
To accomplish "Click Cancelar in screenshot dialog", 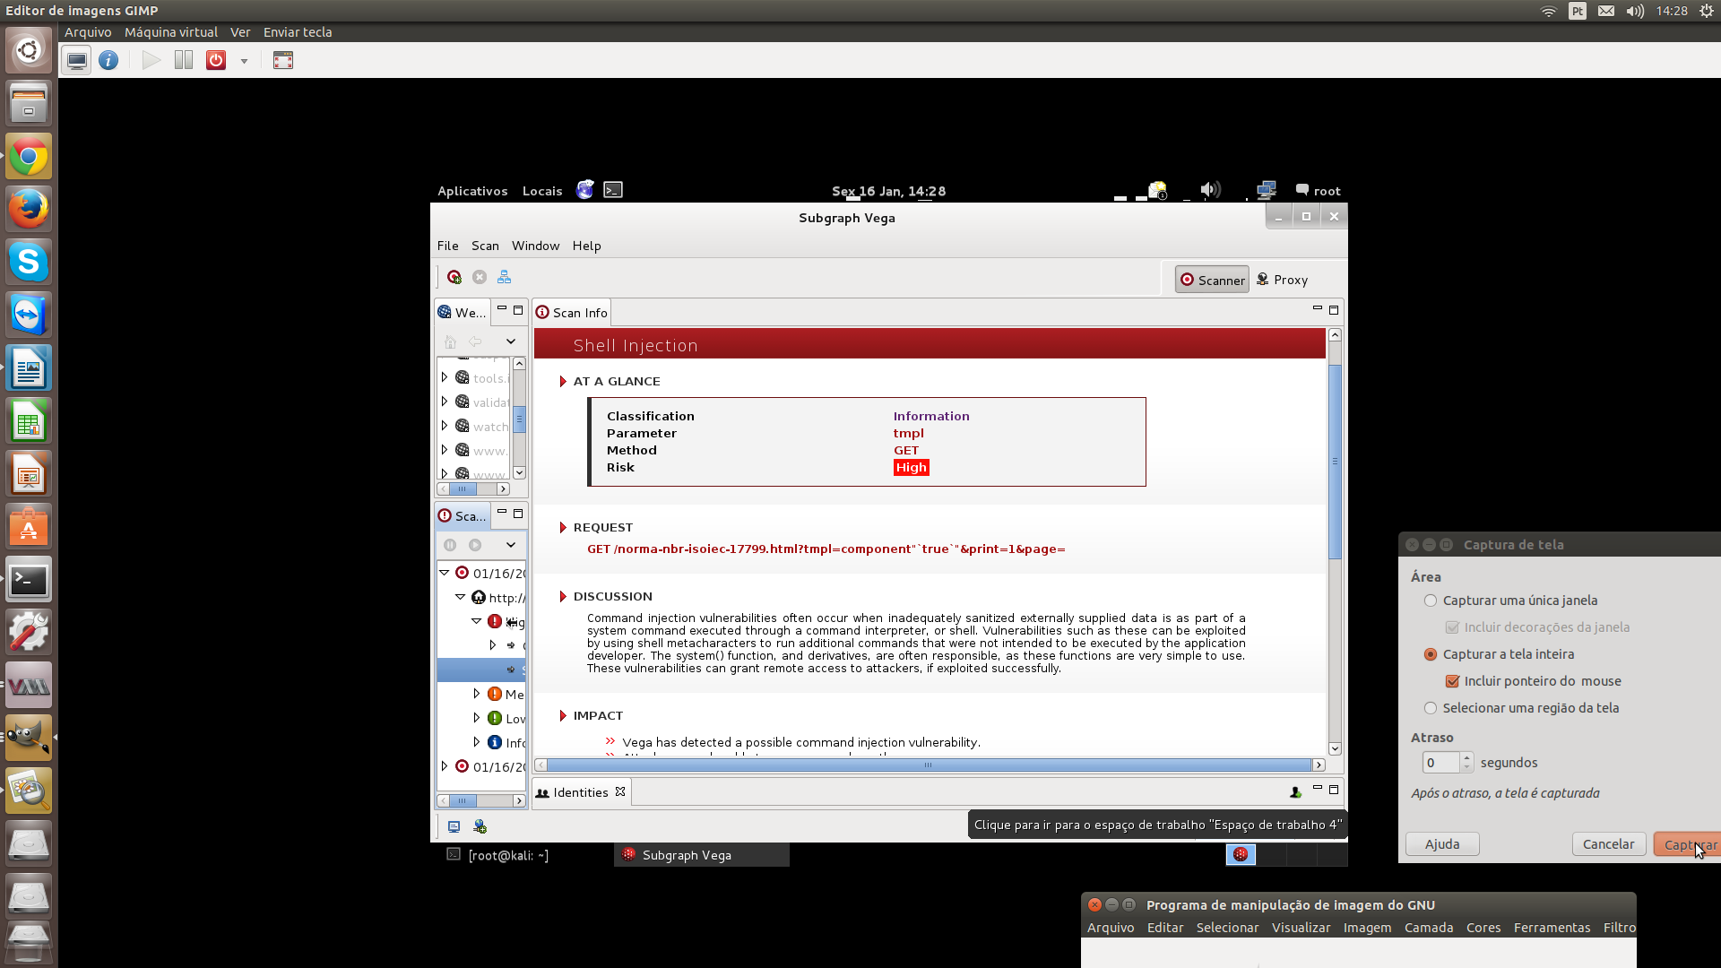I will (x=1608, y=844).
